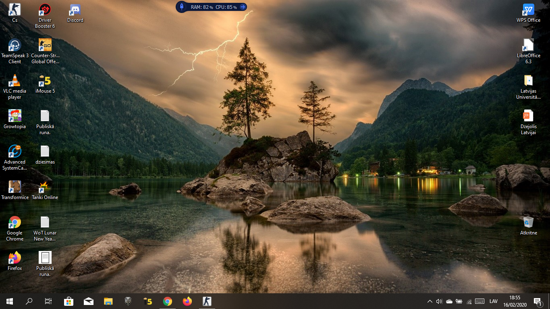Show hidden system tray icons
The height and width of the screenshot is (309, 550).
pos(430,301)
